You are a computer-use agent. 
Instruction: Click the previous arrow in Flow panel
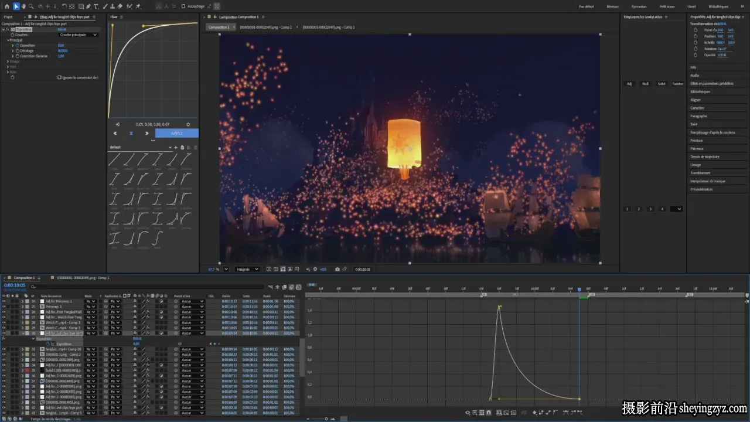point(115,133)
